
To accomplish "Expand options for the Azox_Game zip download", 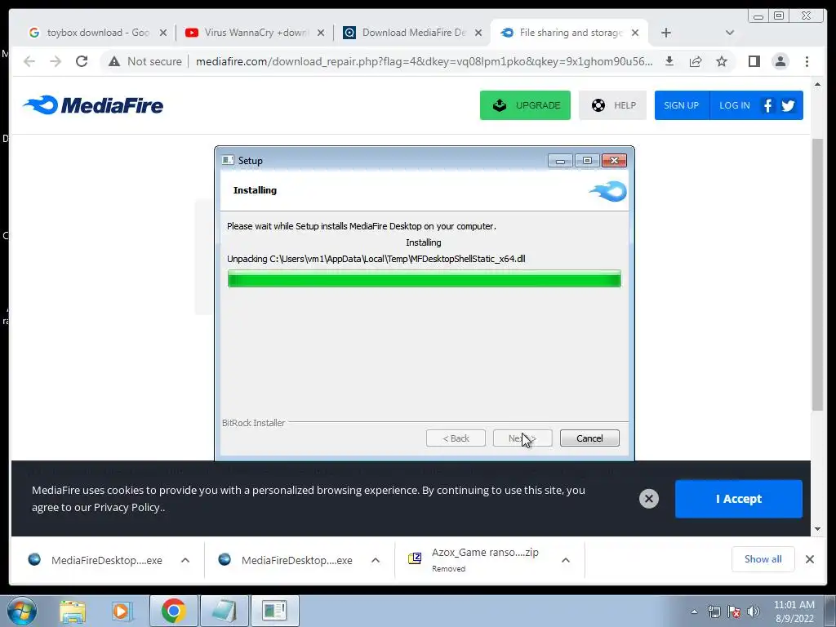I will tap(566, 560).
